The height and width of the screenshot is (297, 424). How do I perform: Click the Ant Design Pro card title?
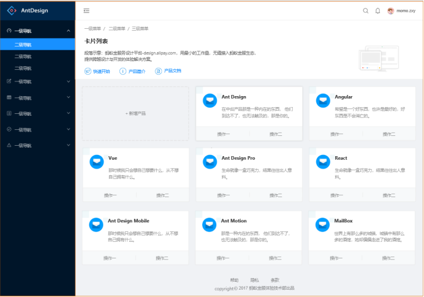coord(238,158)
